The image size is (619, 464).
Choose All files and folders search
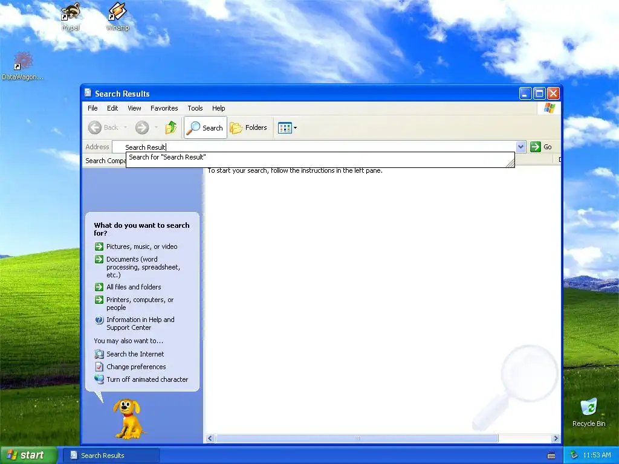pos(128,287)
